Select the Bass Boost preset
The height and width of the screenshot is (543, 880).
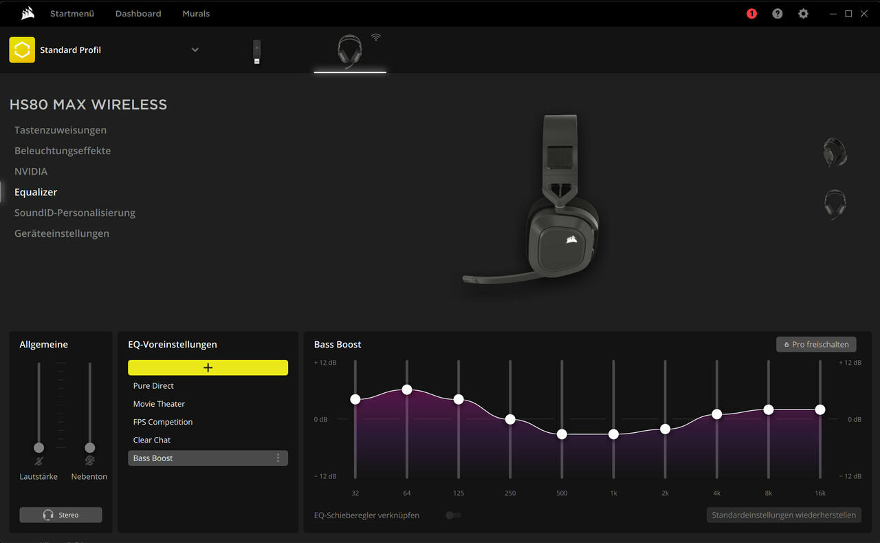(x=208, y=458)
